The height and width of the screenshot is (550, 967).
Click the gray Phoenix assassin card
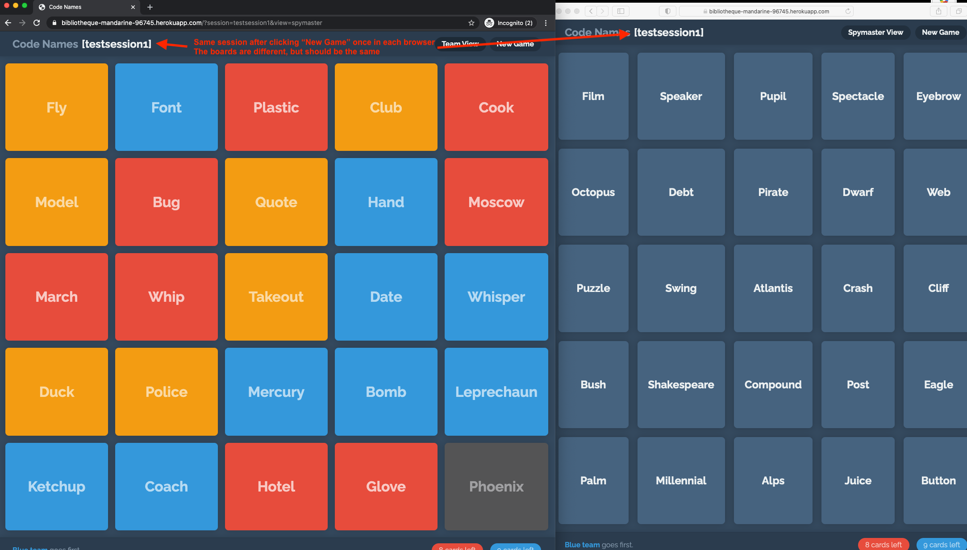coord(496,487)
